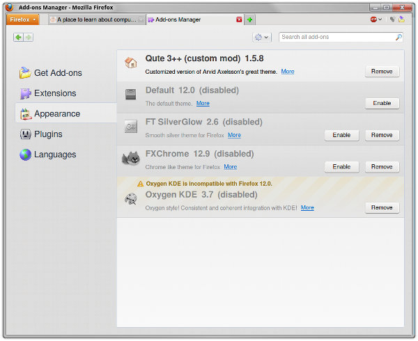Select Appearance category
Viewport: 418px width, 341px height.
(x=65, y=113)
